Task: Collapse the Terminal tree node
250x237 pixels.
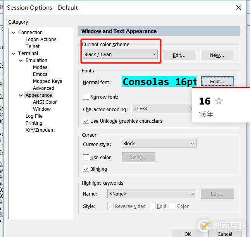Action: [14, 53]
